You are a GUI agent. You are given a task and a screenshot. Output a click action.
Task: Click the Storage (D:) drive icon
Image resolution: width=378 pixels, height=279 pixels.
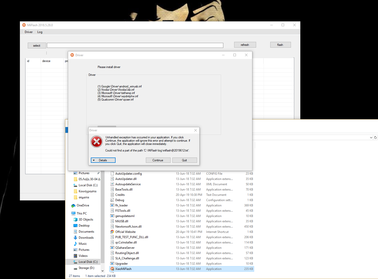[x=75, y=268]
